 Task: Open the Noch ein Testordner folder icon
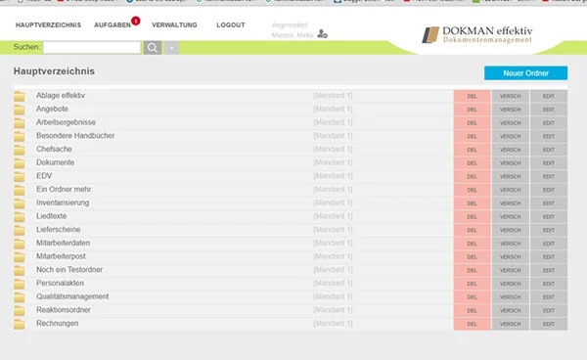tap(20, 271)
